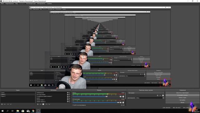Hide the Устройство захвата видео 2 source
200x113 pixels.
[x=68, y=96]
